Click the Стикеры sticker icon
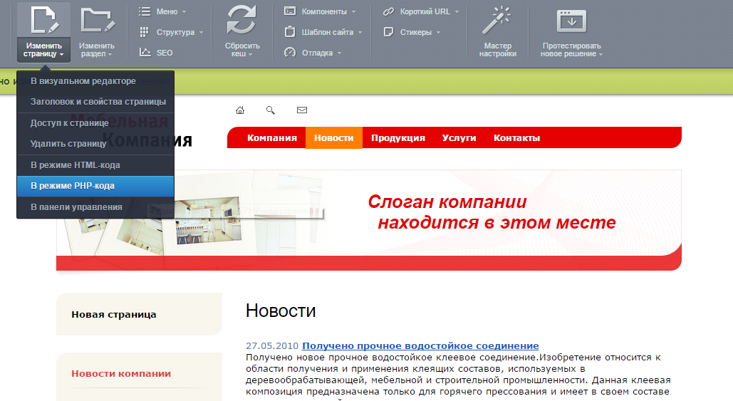Viewport: 733px width, 401px height. click(x=388, y=32)
